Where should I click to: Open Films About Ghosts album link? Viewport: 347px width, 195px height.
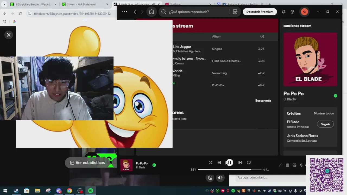226,61
